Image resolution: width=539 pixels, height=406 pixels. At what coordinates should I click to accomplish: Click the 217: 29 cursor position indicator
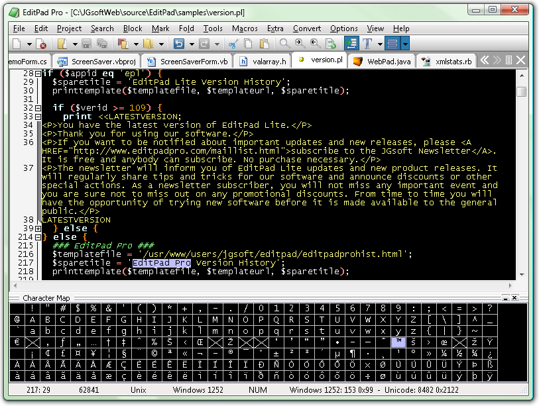coord(38,390)
